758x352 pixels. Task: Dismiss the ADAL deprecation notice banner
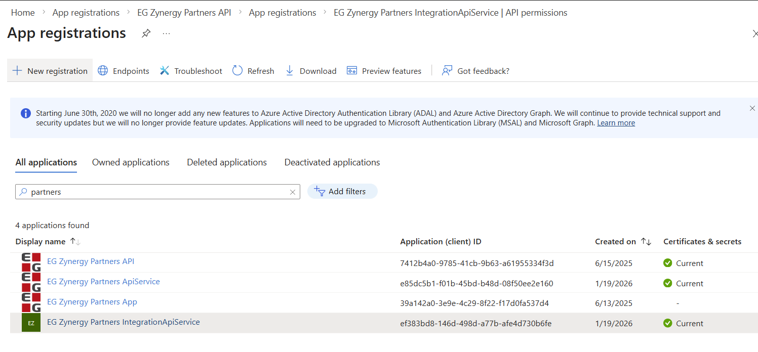(x=752, y=108)
